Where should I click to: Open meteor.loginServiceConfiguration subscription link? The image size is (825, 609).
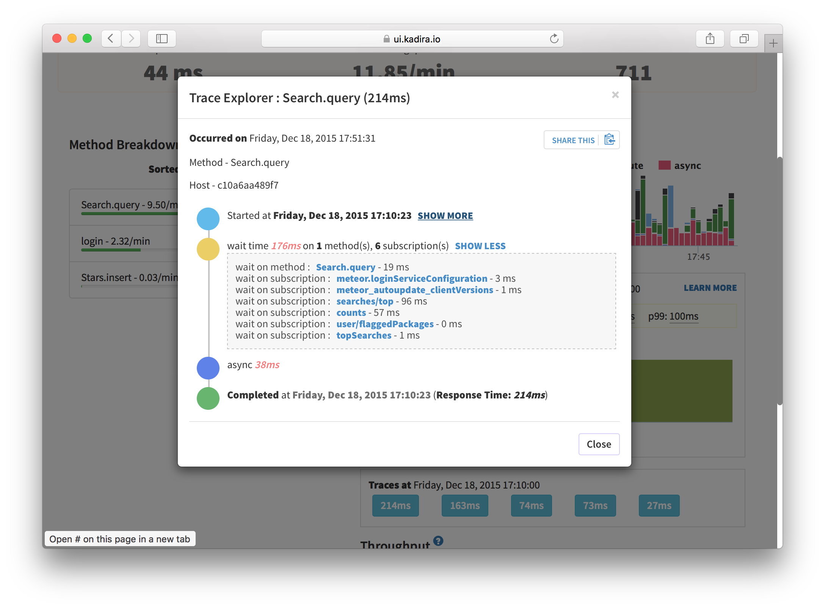click(412, 279)
